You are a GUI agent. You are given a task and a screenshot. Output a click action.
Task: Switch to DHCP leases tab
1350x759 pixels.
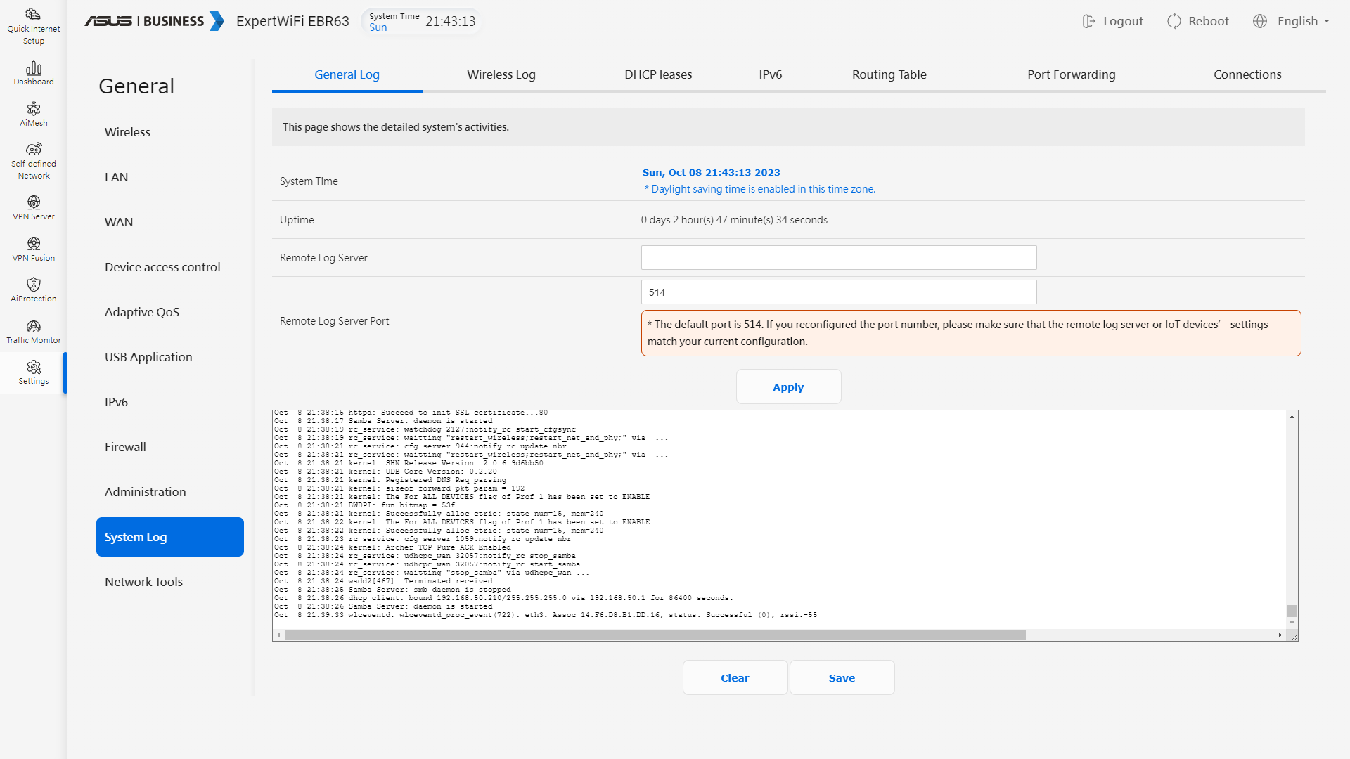(657, 74)
